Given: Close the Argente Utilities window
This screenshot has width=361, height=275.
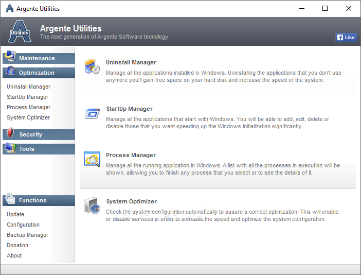Looking at the screenshot, I should point(348,9).
